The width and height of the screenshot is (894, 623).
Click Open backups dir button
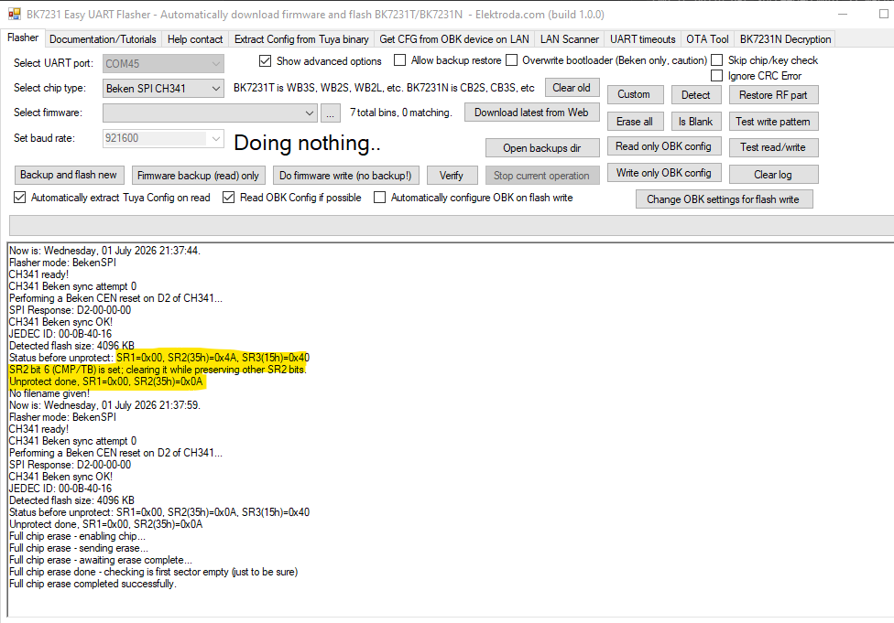pos(541,148)
